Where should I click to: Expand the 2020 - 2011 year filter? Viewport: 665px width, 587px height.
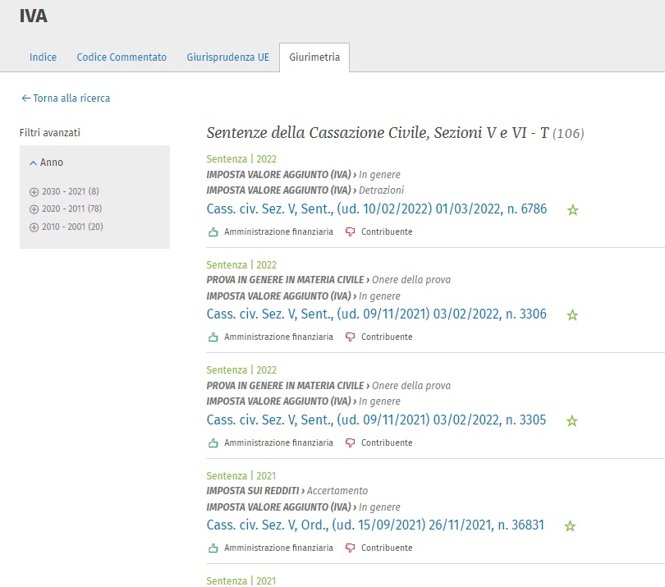tap(34, 209)
